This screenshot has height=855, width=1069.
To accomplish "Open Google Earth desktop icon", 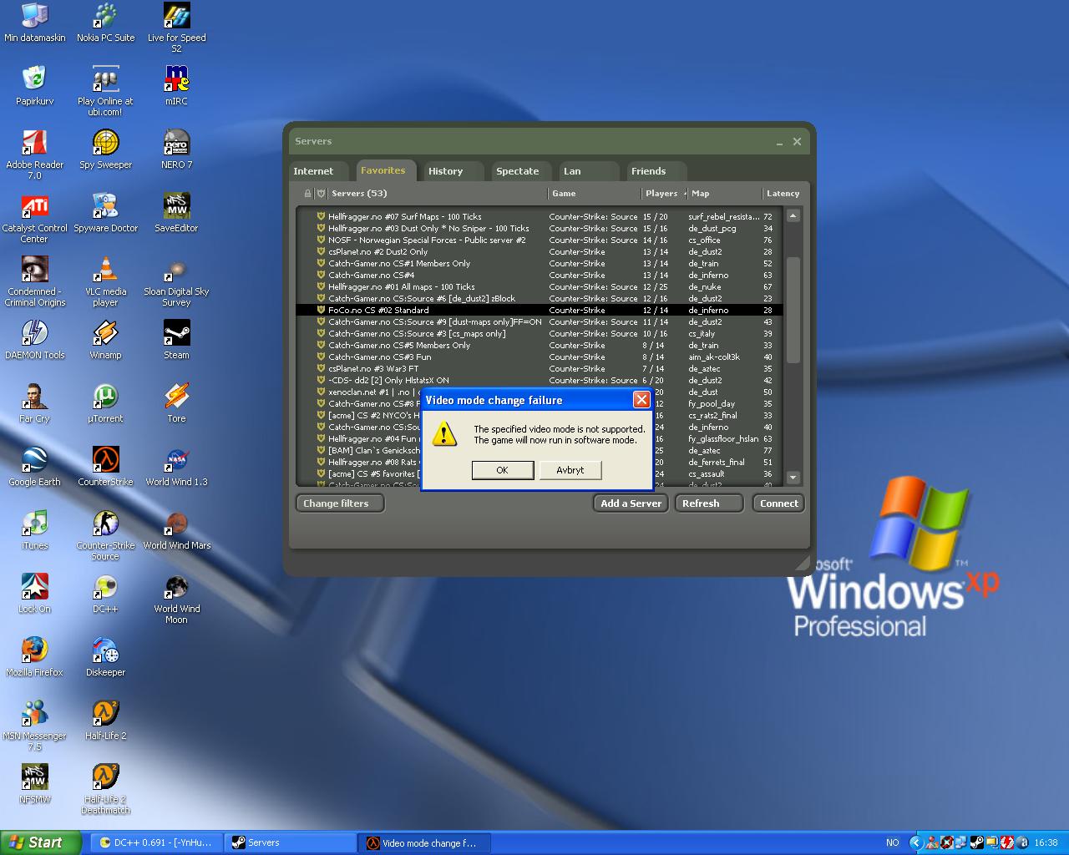I will pyautogui.click(x=34, y=467).
